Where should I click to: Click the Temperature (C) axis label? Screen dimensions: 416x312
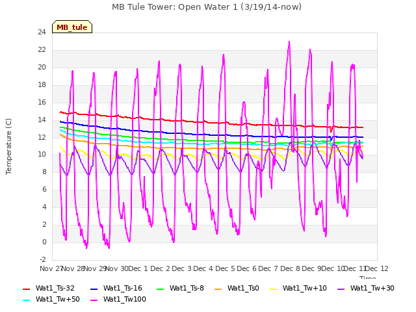(x=8, y=146)
